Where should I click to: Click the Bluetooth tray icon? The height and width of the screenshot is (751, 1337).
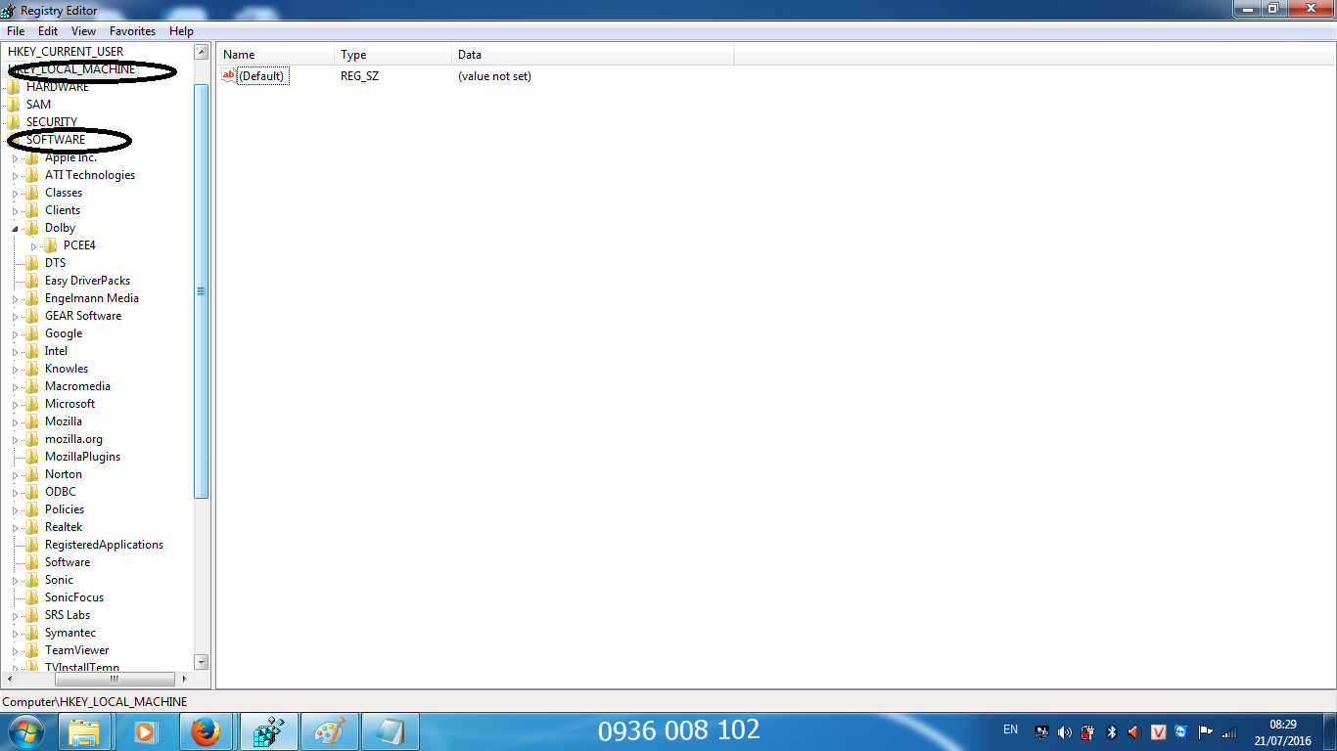click(x=1112, y=731)
